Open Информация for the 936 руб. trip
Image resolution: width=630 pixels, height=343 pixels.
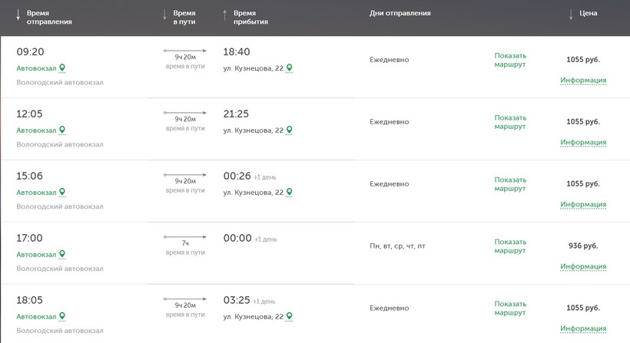click(x=583, y=266)
